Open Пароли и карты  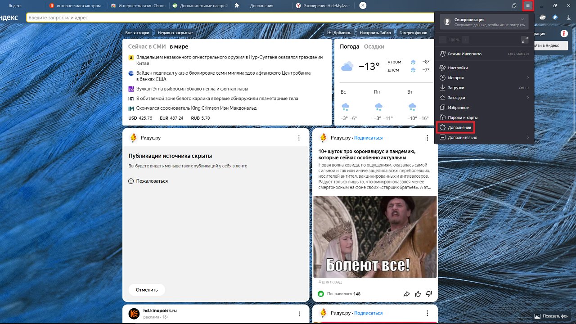(x=484, y=117)
